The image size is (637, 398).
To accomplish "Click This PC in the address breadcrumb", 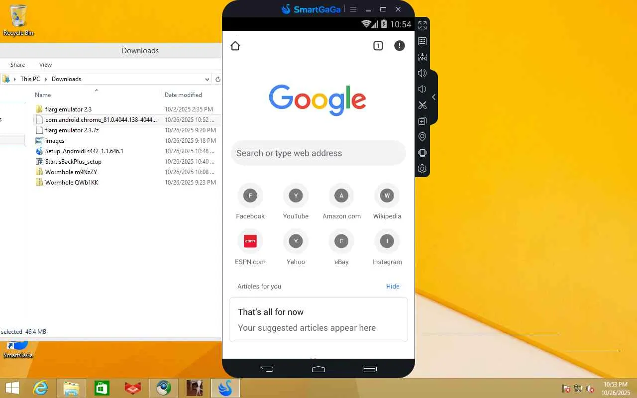I will pyautogui.click(x=30, y=79).
